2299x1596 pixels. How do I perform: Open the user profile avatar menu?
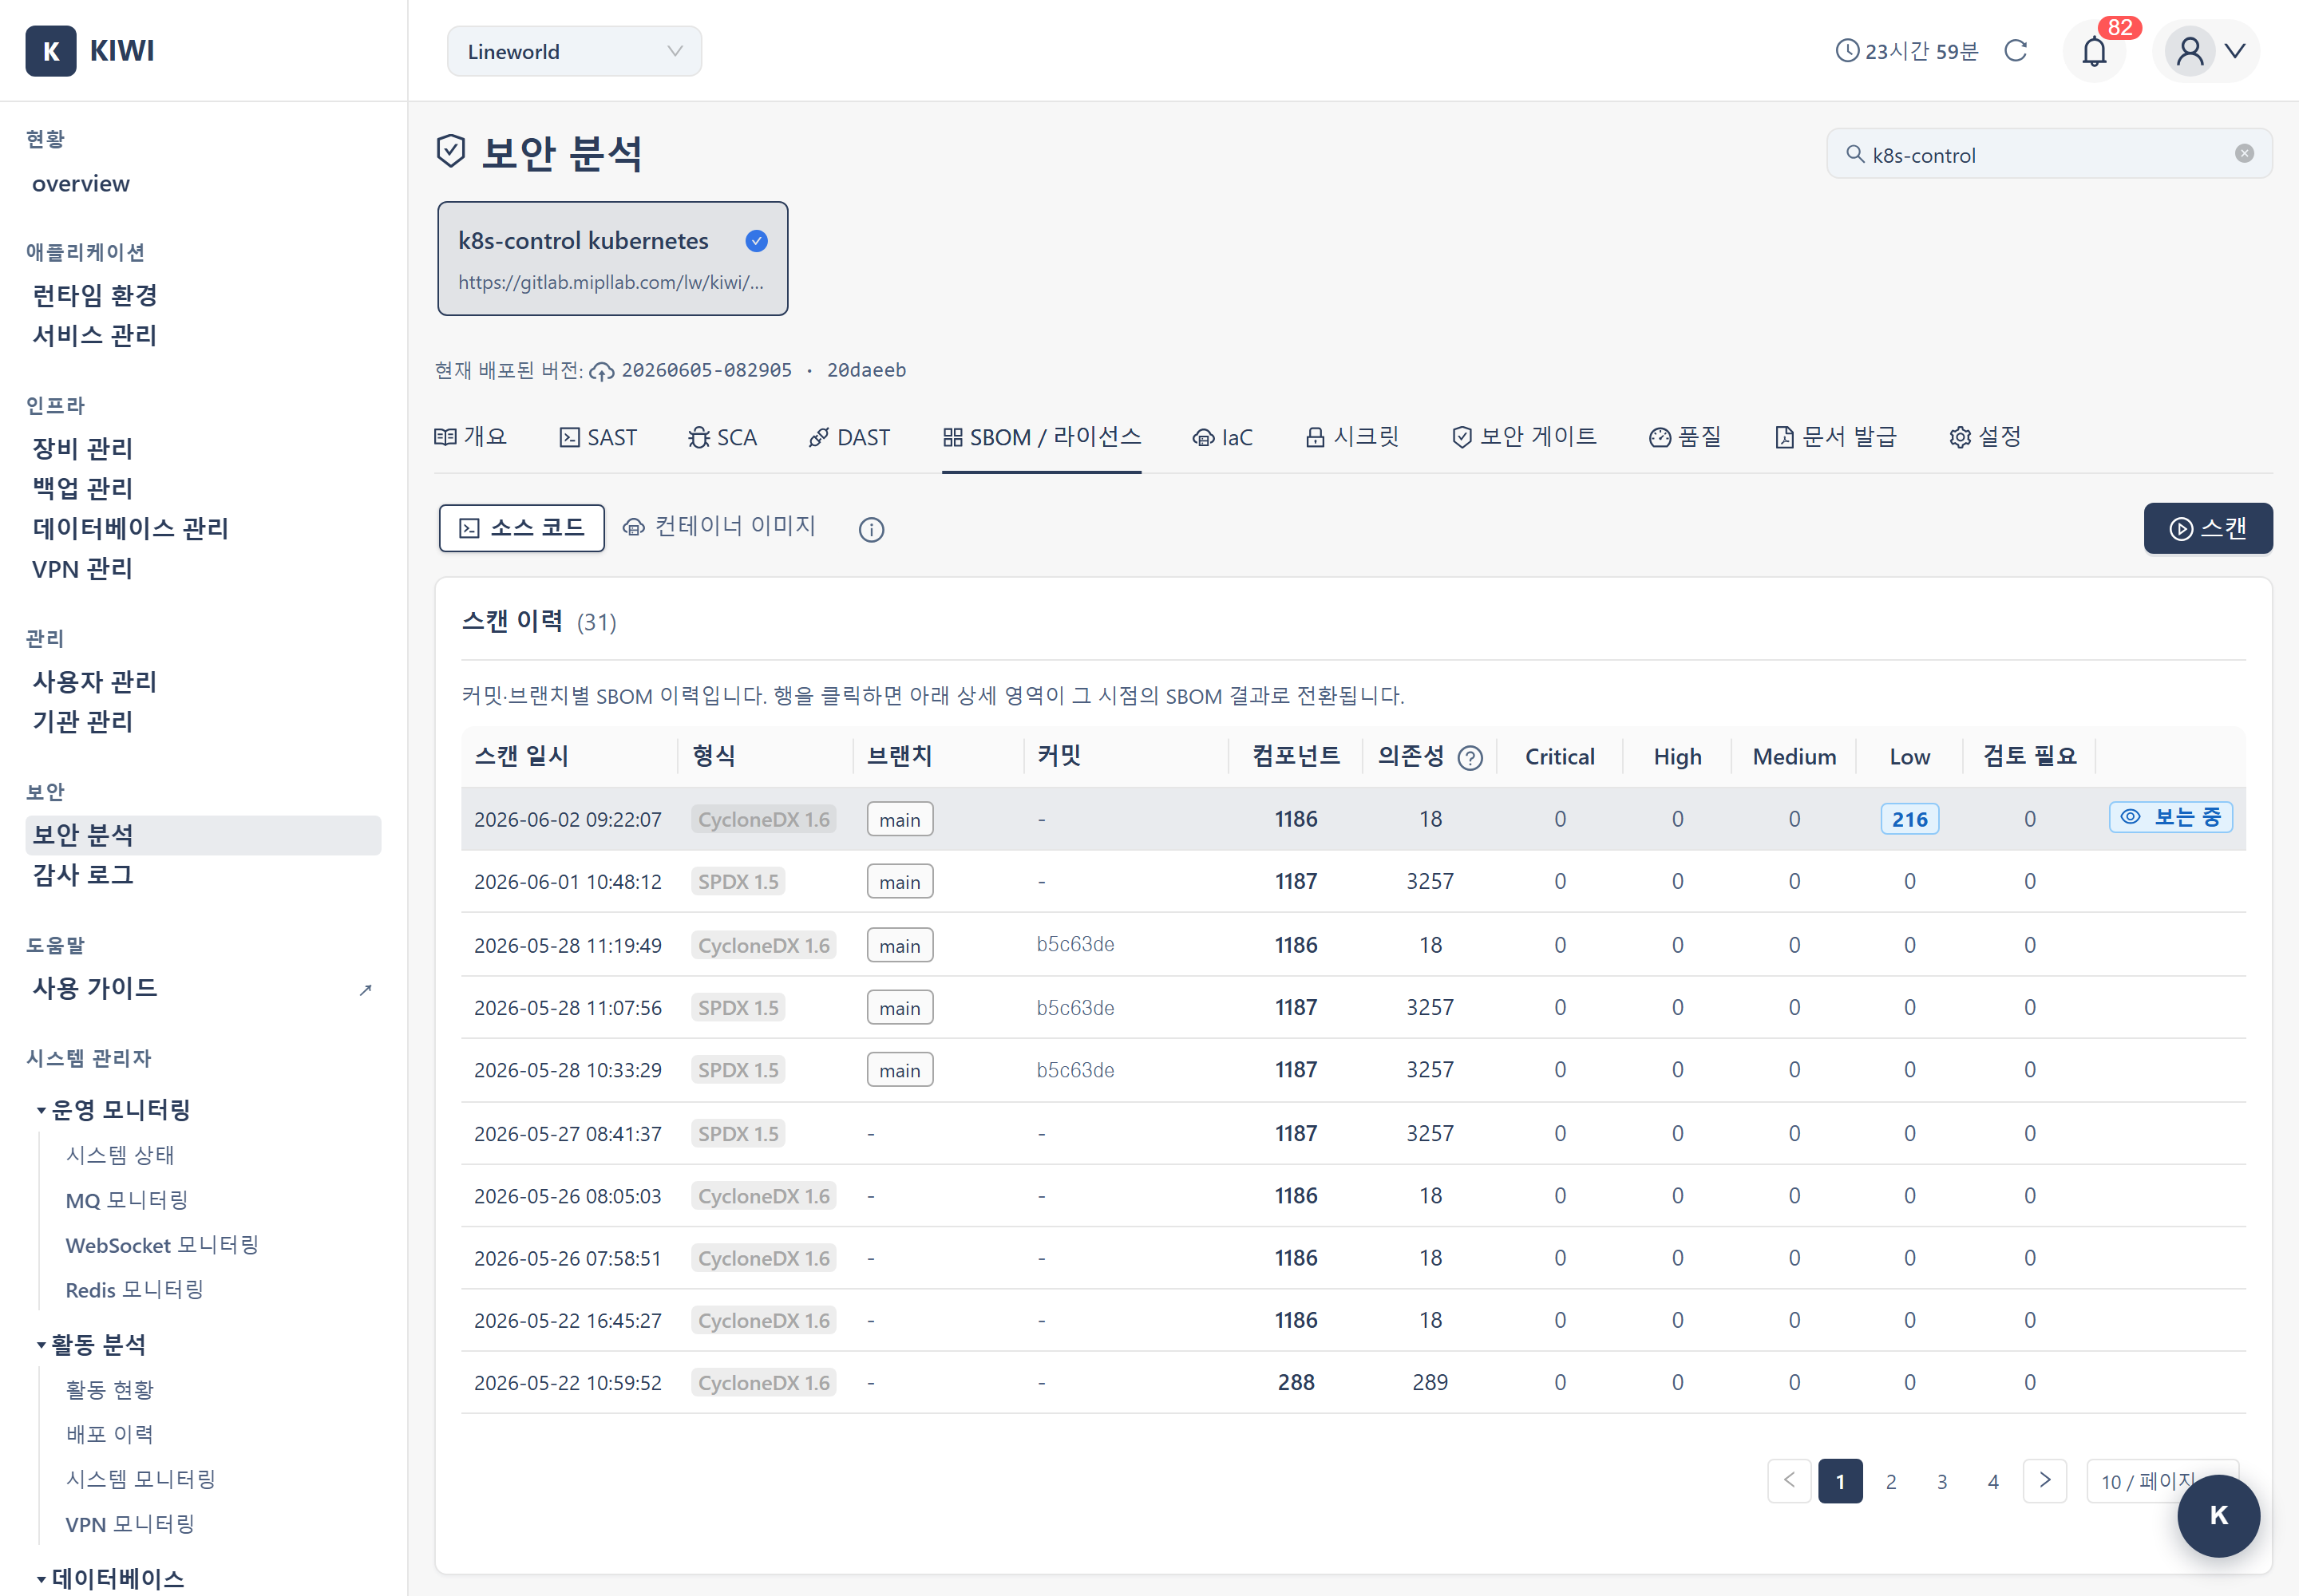click(2206, 51)
